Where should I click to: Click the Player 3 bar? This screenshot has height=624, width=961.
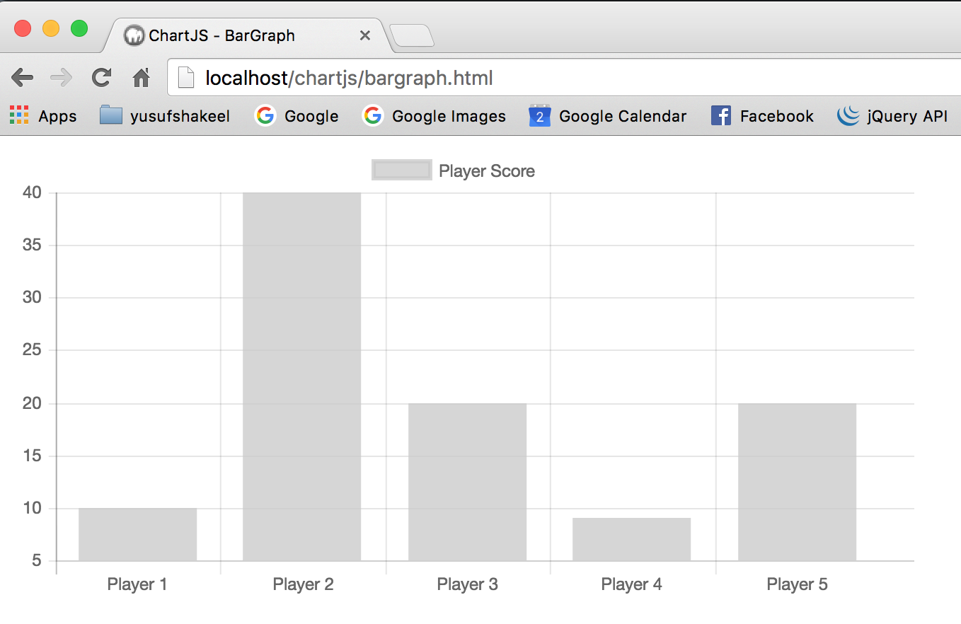pos(467,482)
